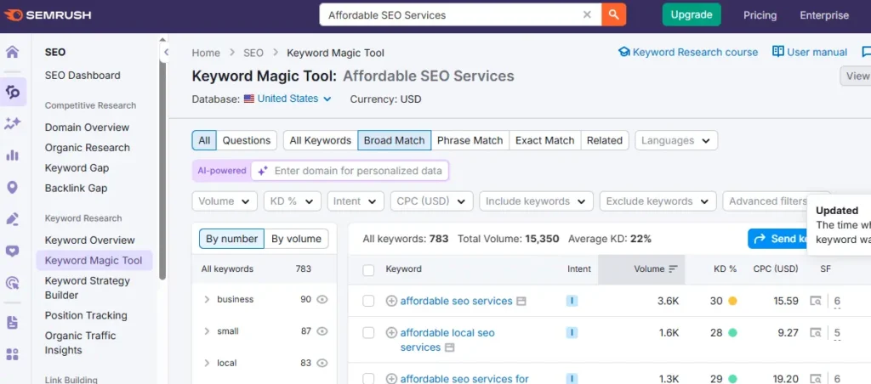Clear the search field with X icon
This screenshot has width=871, height=384.
[x=587, y=15]
